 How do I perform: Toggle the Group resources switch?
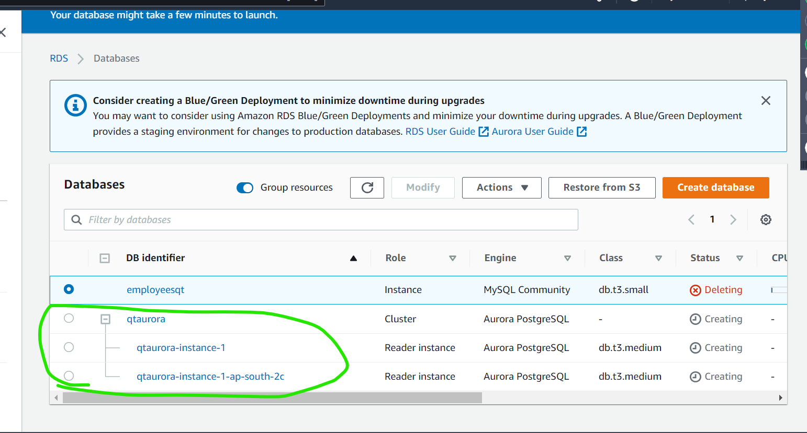pos(245,188)
